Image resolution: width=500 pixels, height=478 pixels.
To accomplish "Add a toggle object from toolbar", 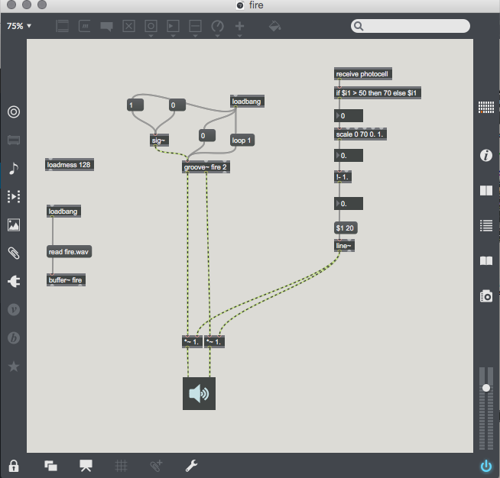I will pos(129,26).
